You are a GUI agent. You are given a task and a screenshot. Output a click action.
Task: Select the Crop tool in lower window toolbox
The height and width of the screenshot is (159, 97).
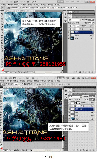[1, 101]
